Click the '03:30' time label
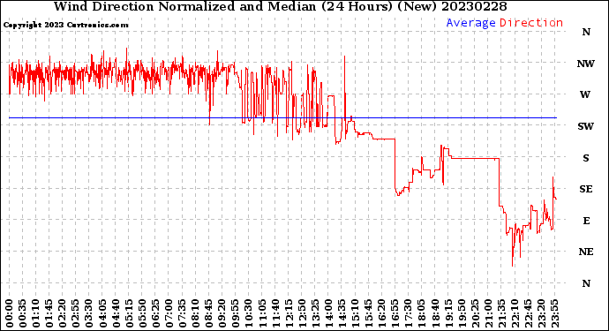This screenshot has height=331, width=609. 89,313
